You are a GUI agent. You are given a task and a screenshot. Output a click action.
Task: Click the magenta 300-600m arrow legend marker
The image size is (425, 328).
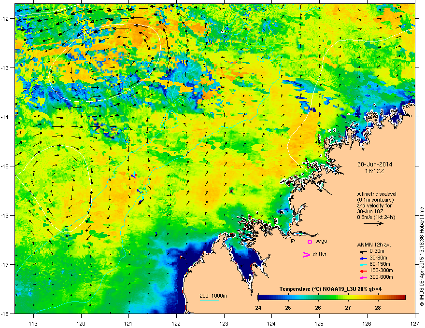[363, 278]
